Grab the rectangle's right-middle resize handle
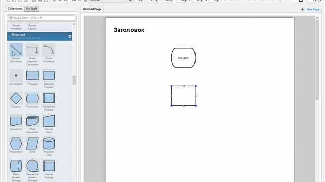325x182 pixels. [x=196, y=96]
